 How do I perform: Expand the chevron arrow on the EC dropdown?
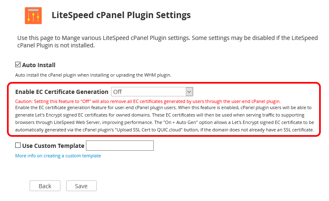(189, 92)
